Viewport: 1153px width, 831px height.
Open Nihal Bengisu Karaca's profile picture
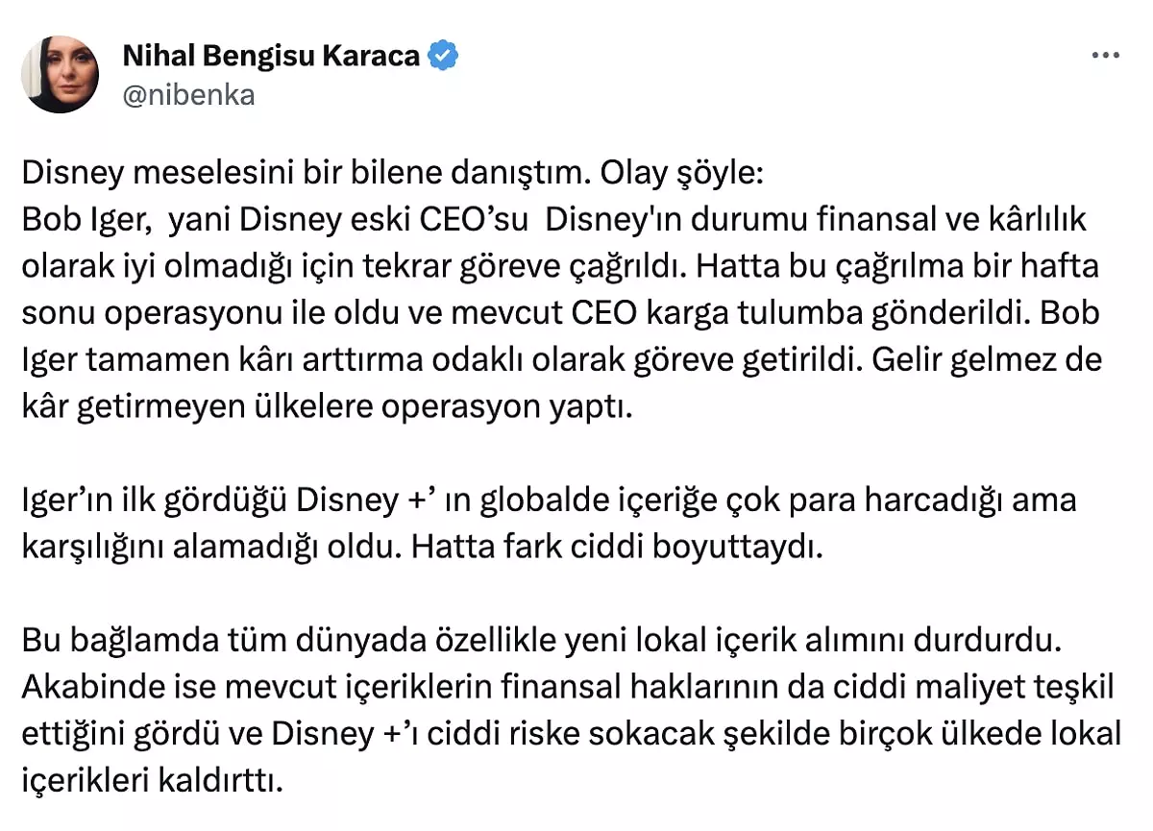click(60, 74)
